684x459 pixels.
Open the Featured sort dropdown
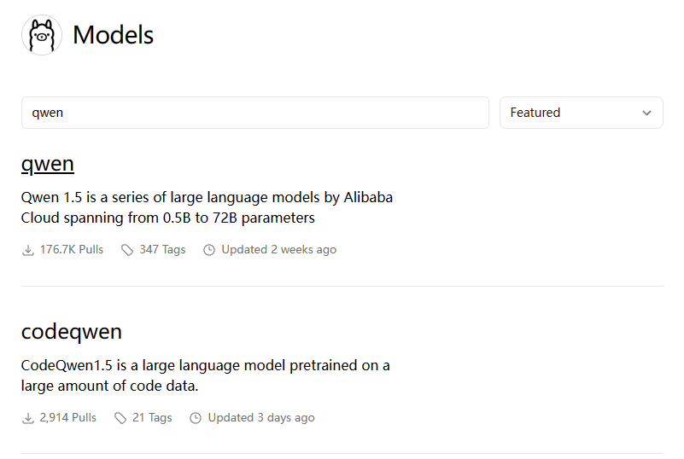pos(581,113)
